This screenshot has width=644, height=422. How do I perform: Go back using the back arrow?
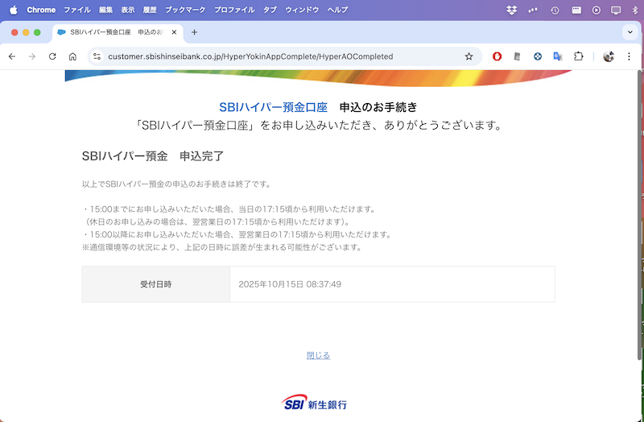[12, 56]
